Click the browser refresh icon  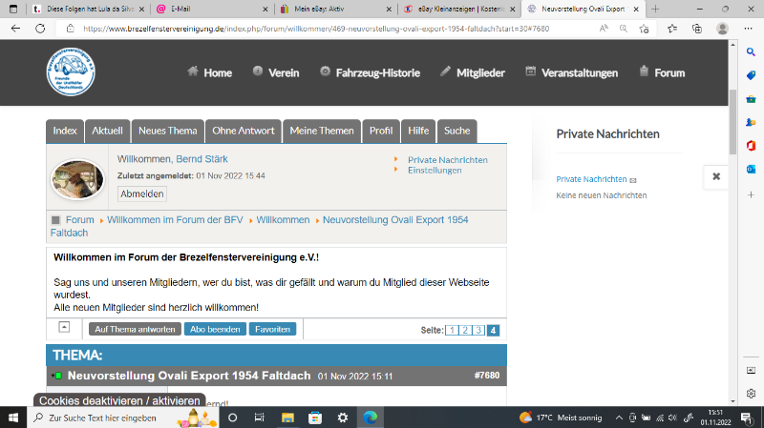tap(39, 30)
